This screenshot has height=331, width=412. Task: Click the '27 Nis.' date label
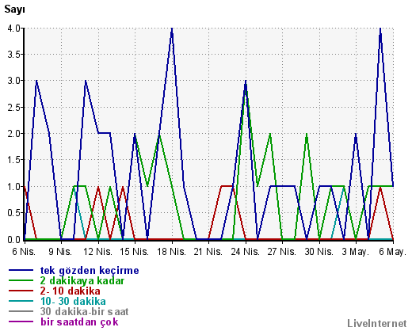pyautogui.click(x=282, y=252)
